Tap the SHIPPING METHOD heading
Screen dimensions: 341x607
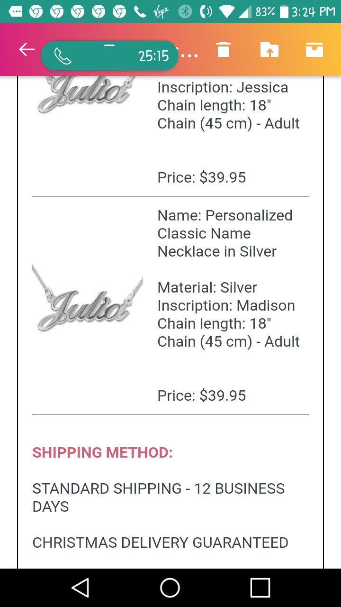click(102, 452)
